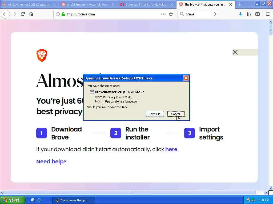Click the filename BraveBrowserSetup-BRV013.exe text
Viewport: 273px width, 204px height.
[120, 92]
